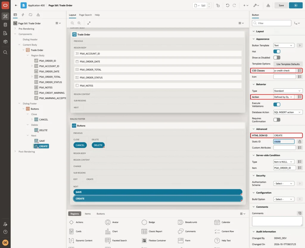Open the Shared Components icon beside Save
This screenshot has height=248, width=305.
pyautogui.click(x=268, y=5)
